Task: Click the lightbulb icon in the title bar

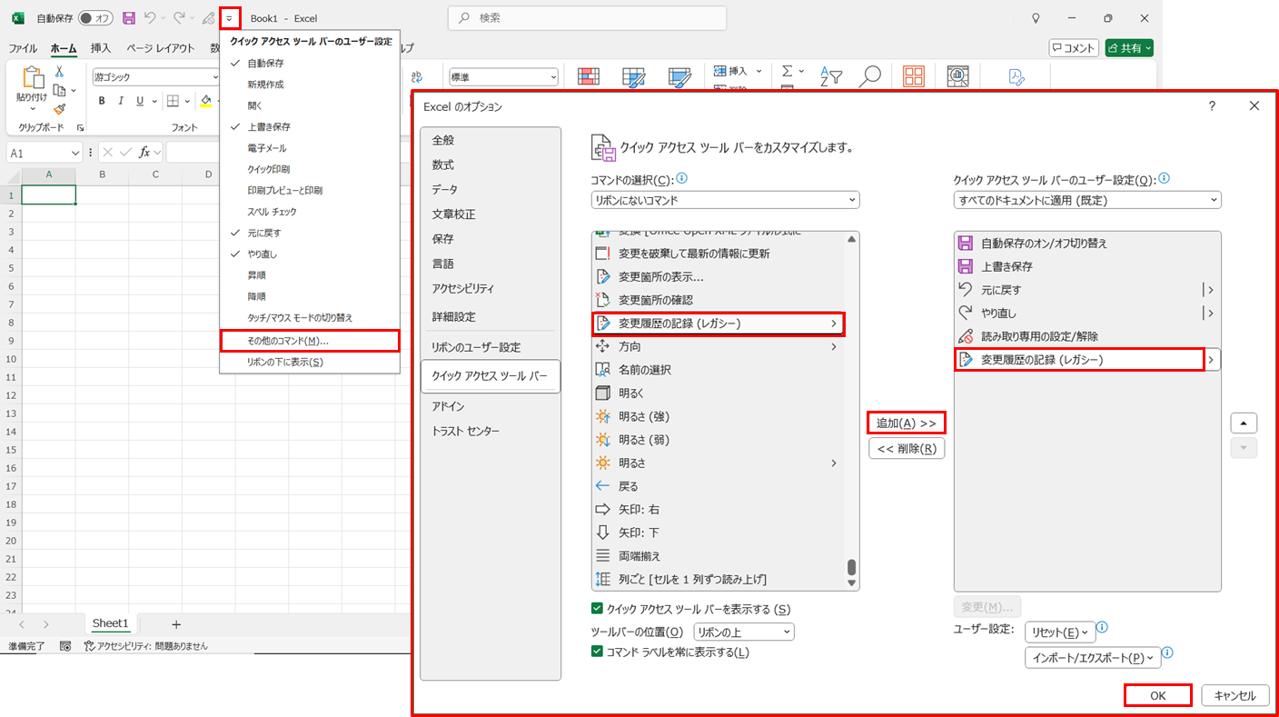Action: [1035, 18]
